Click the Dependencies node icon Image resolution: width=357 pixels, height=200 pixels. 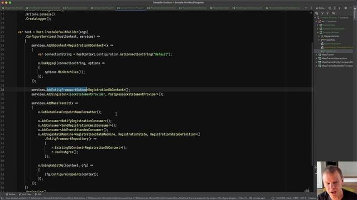[322, 36]
